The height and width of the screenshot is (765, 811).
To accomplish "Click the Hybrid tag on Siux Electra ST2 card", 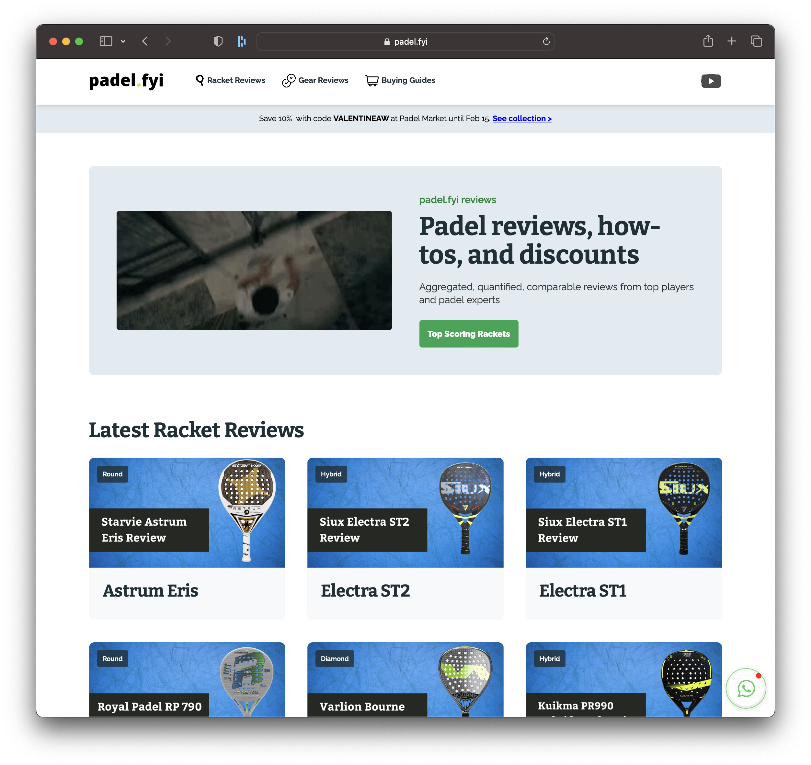I will [x=331, y=474].
